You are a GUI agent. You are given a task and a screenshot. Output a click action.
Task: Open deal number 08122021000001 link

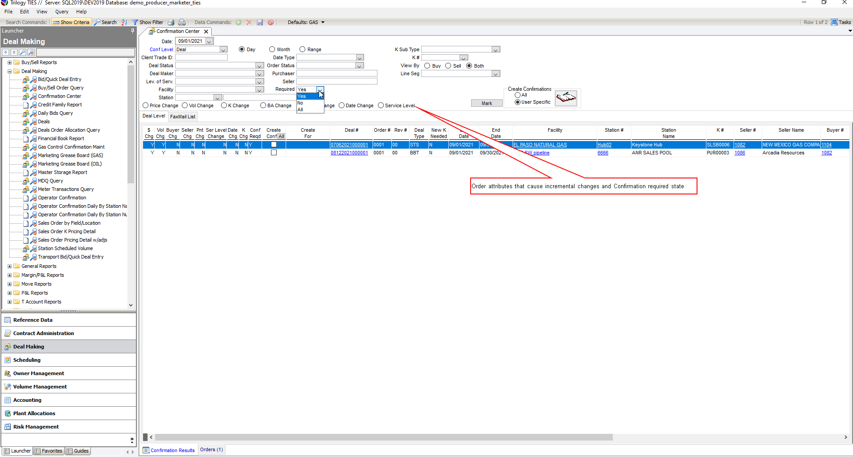click(349, 153)
